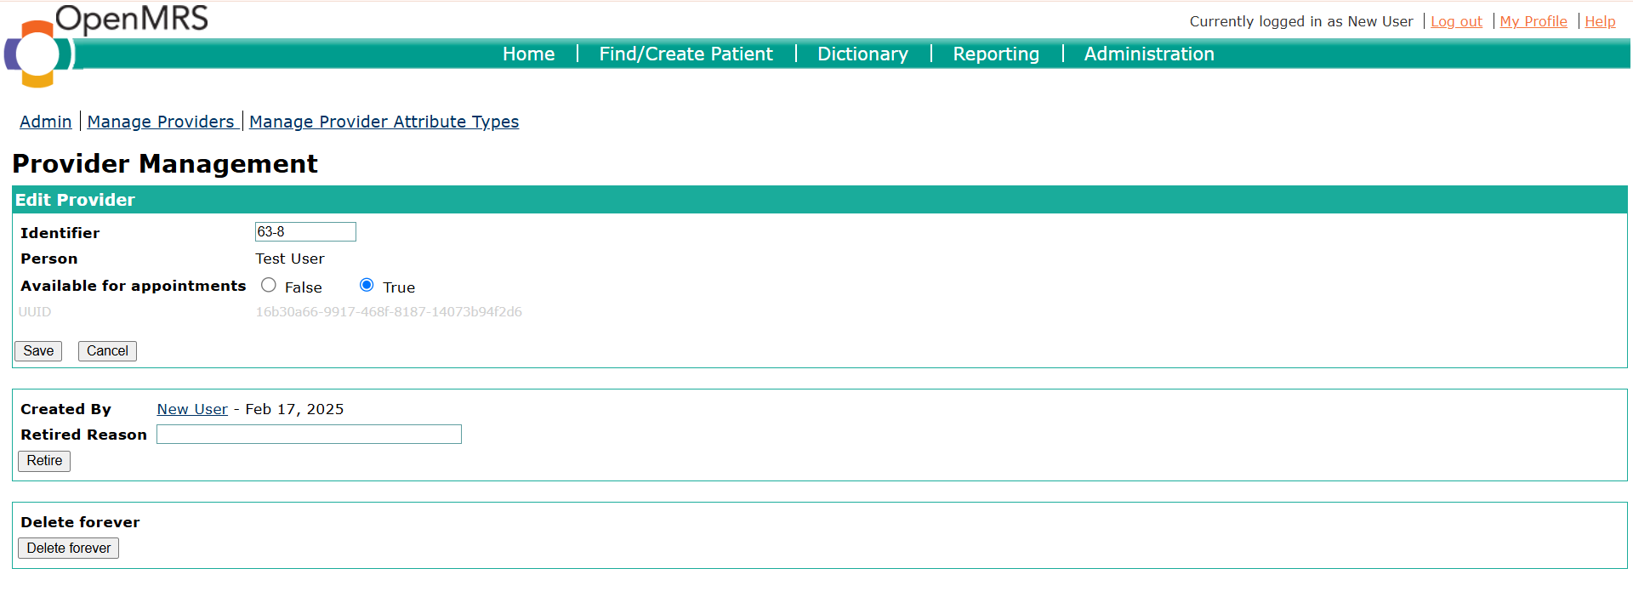Open the Administration menu

[x=1149, y=54]
